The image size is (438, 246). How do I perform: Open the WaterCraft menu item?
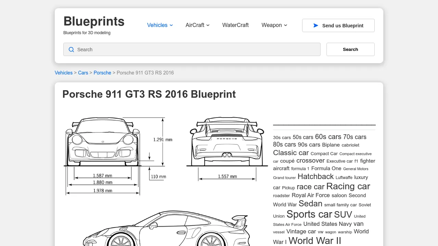235,25
